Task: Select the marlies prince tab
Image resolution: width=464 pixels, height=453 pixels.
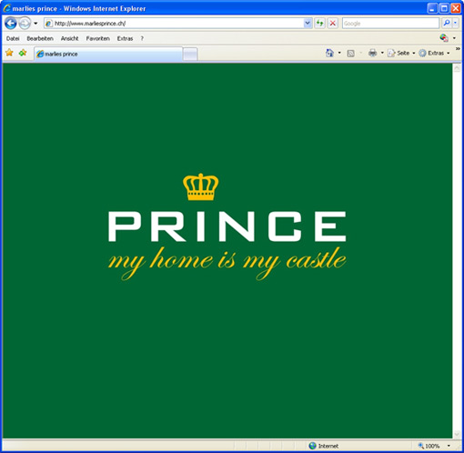Action: coord(108,54)
